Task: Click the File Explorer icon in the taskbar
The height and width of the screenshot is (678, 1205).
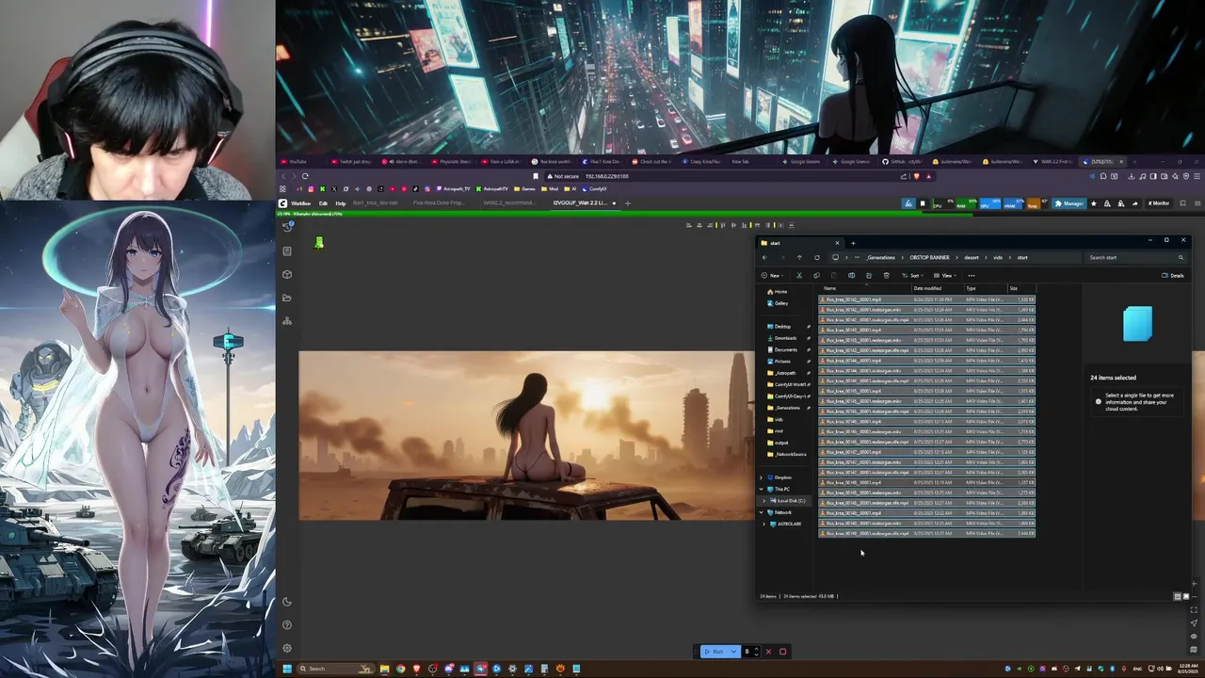Action: [x=384, y=669]
